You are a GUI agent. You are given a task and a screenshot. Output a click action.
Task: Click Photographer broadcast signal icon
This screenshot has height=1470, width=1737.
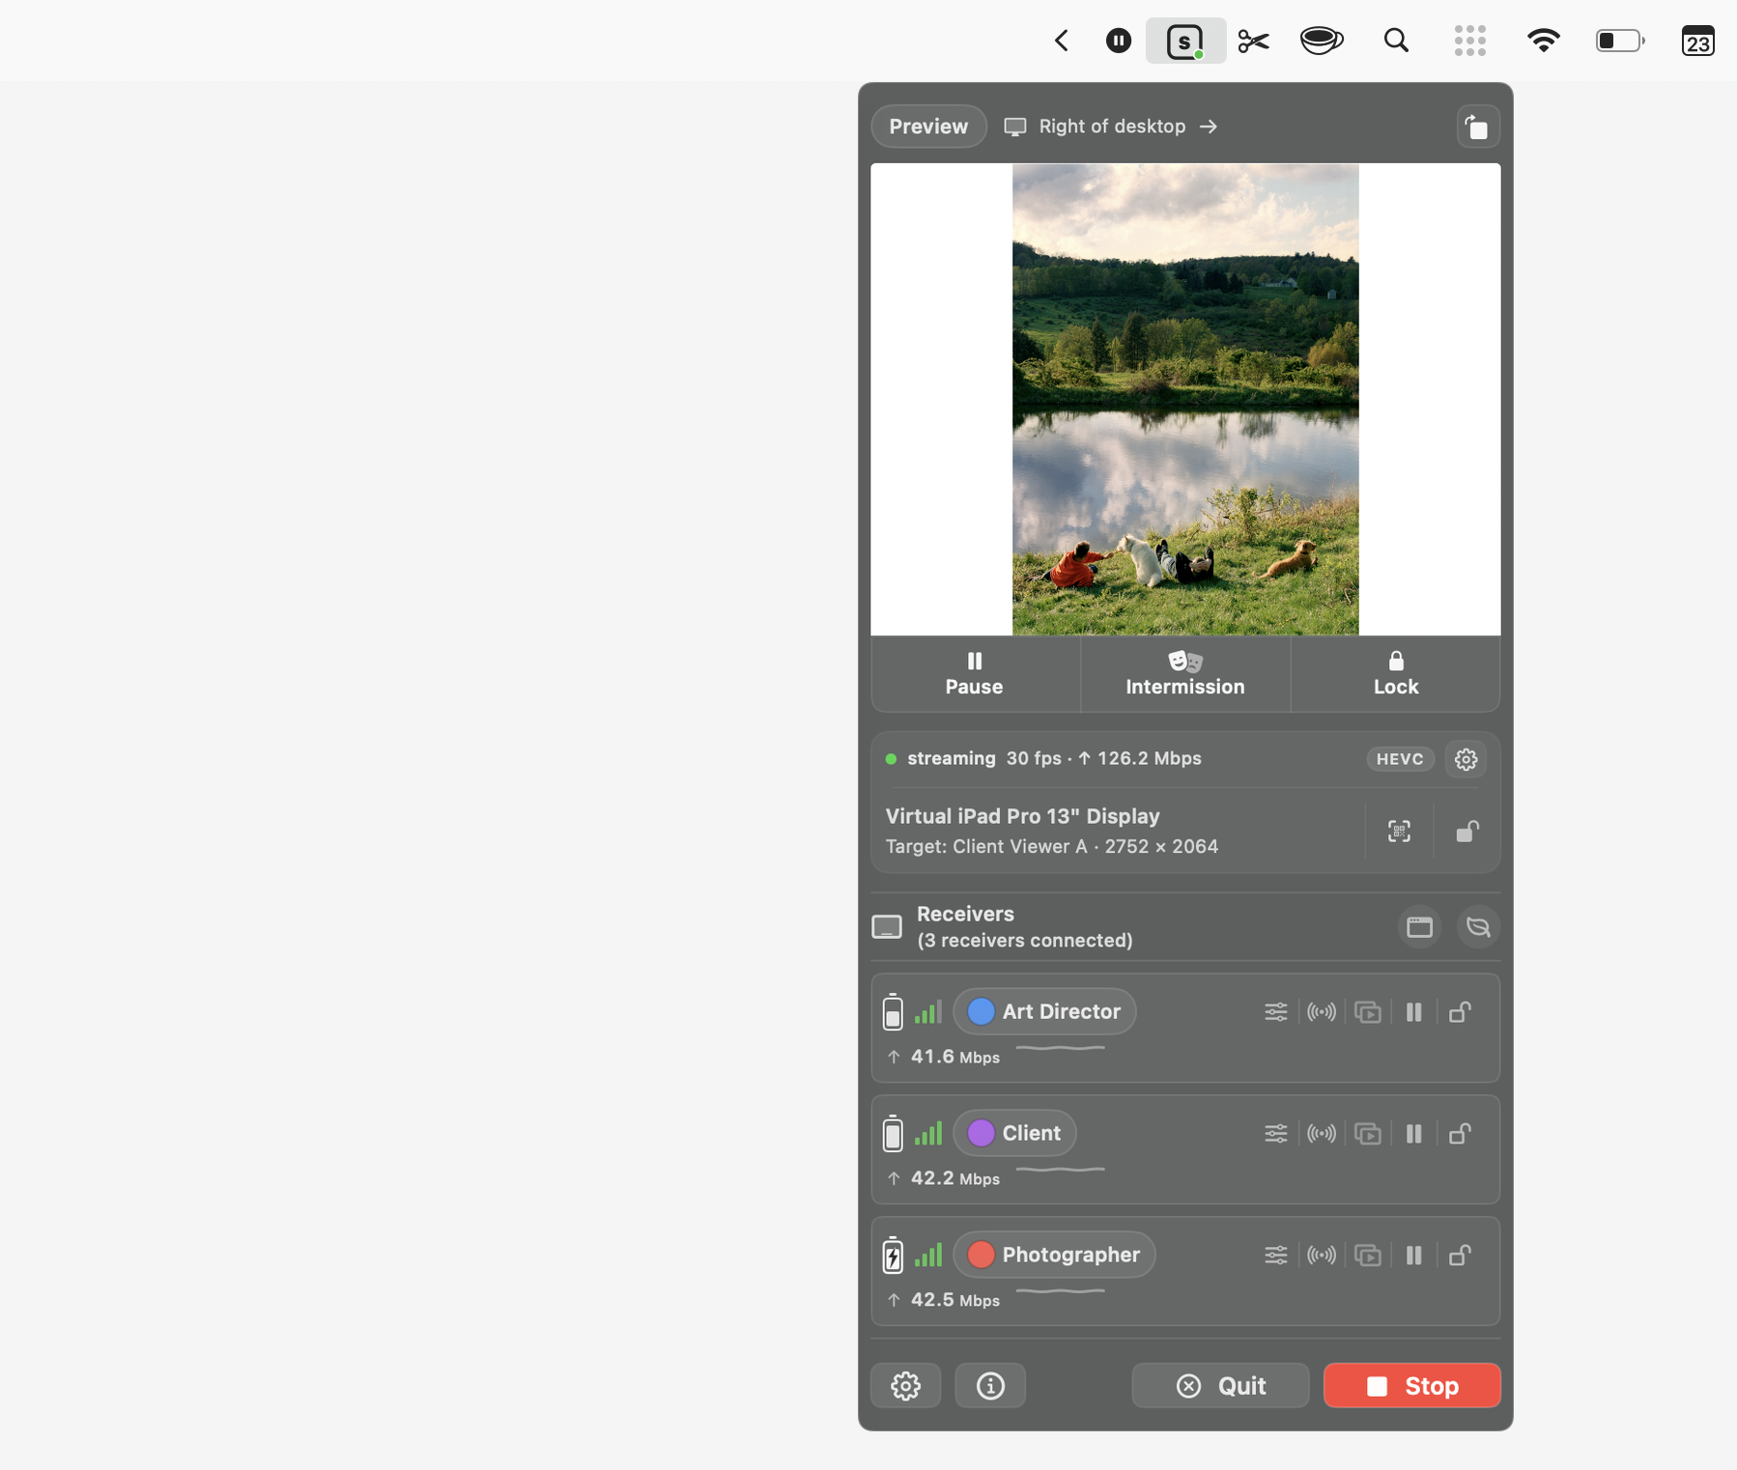(1322, 1256)
